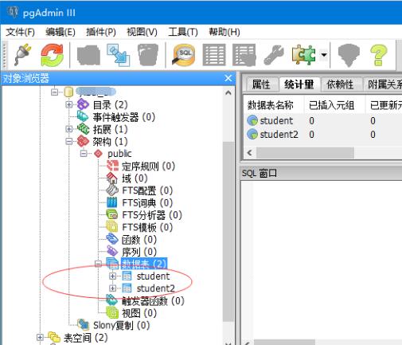Switch to the 属性 tab
This screenshot has height=345, width=402.
[x=261, y=84]
